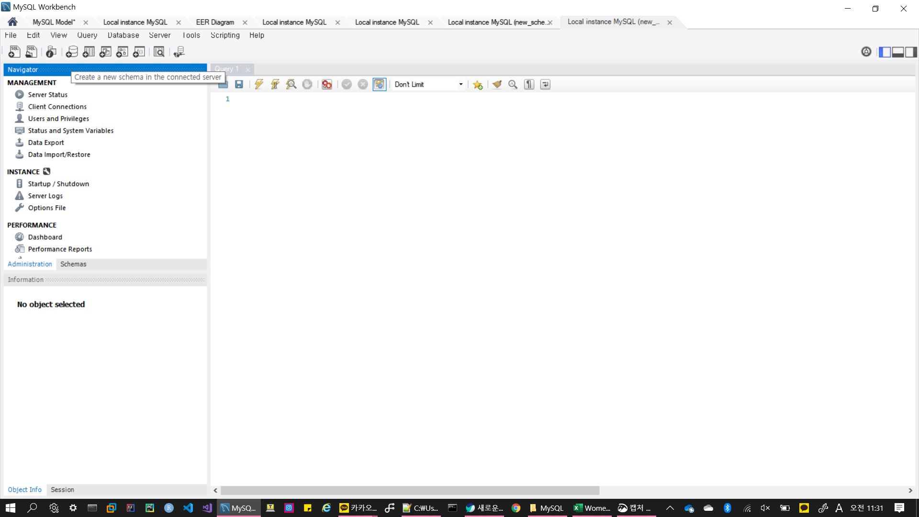Click the search table data icon
Screen dimensions: 919x517
159,52
